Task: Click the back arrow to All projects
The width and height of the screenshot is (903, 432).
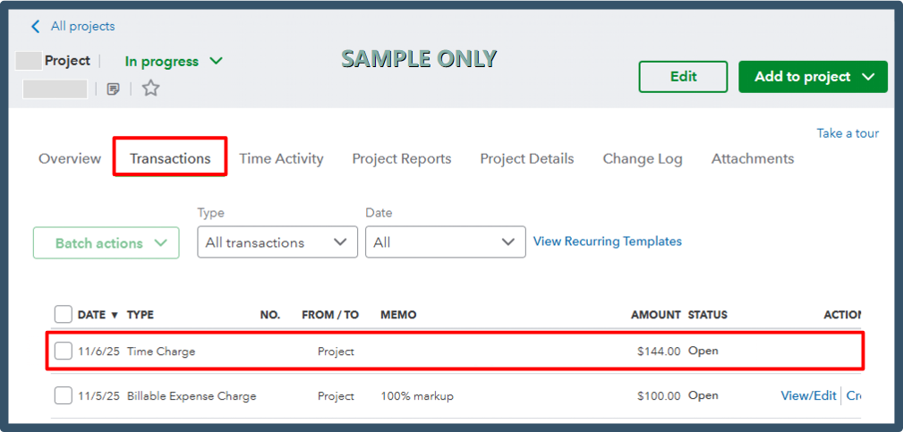Action: coord(36,26)
